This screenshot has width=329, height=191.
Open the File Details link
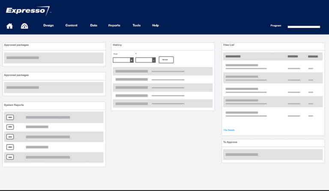(229, 130)
